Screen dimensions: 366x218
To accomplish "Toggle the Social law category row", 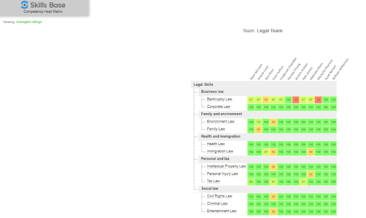I will click(x=210, y=189).
